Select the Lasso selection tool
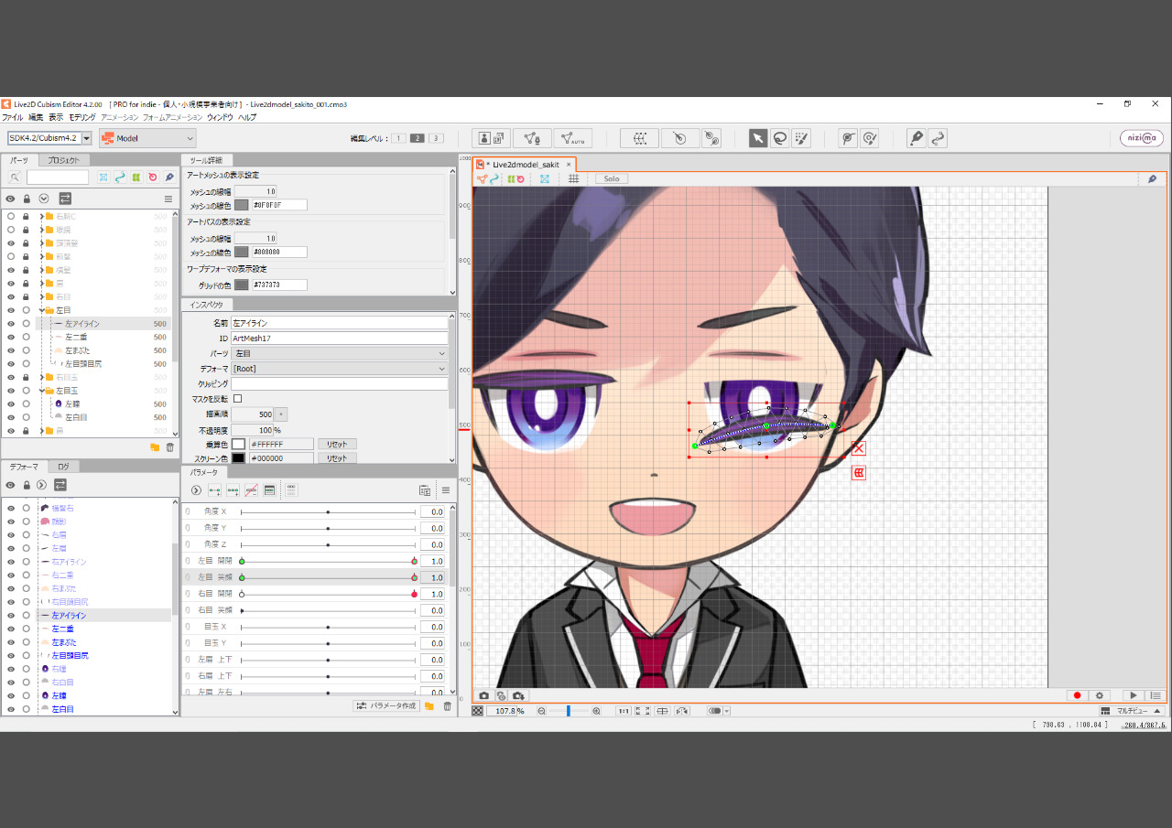 (x=779, y=138)
